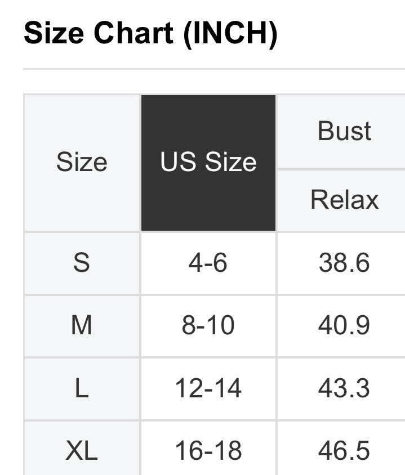
Task: Click the 12-14 US size cell
Action: pyautogui.click(x=208, y=389)
